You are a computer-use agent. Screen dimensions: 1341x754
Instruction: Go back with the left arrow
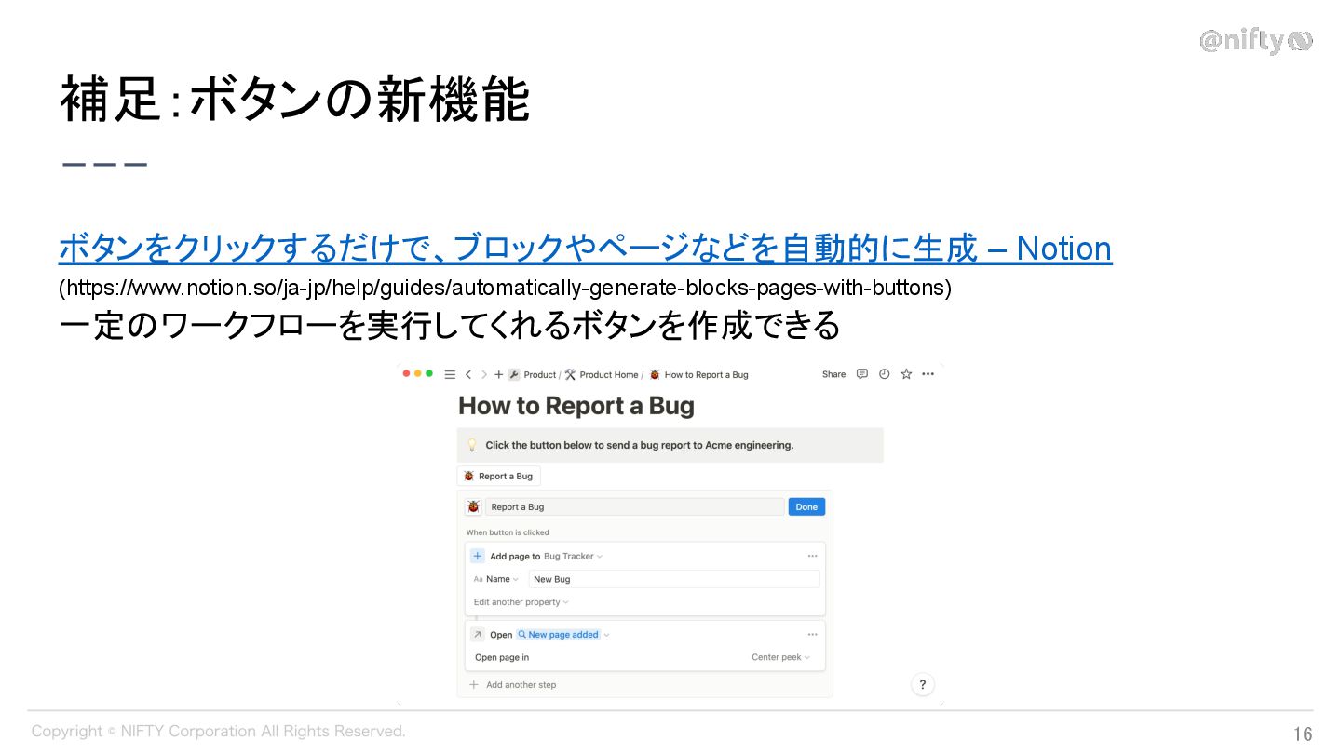coord(468,374)
